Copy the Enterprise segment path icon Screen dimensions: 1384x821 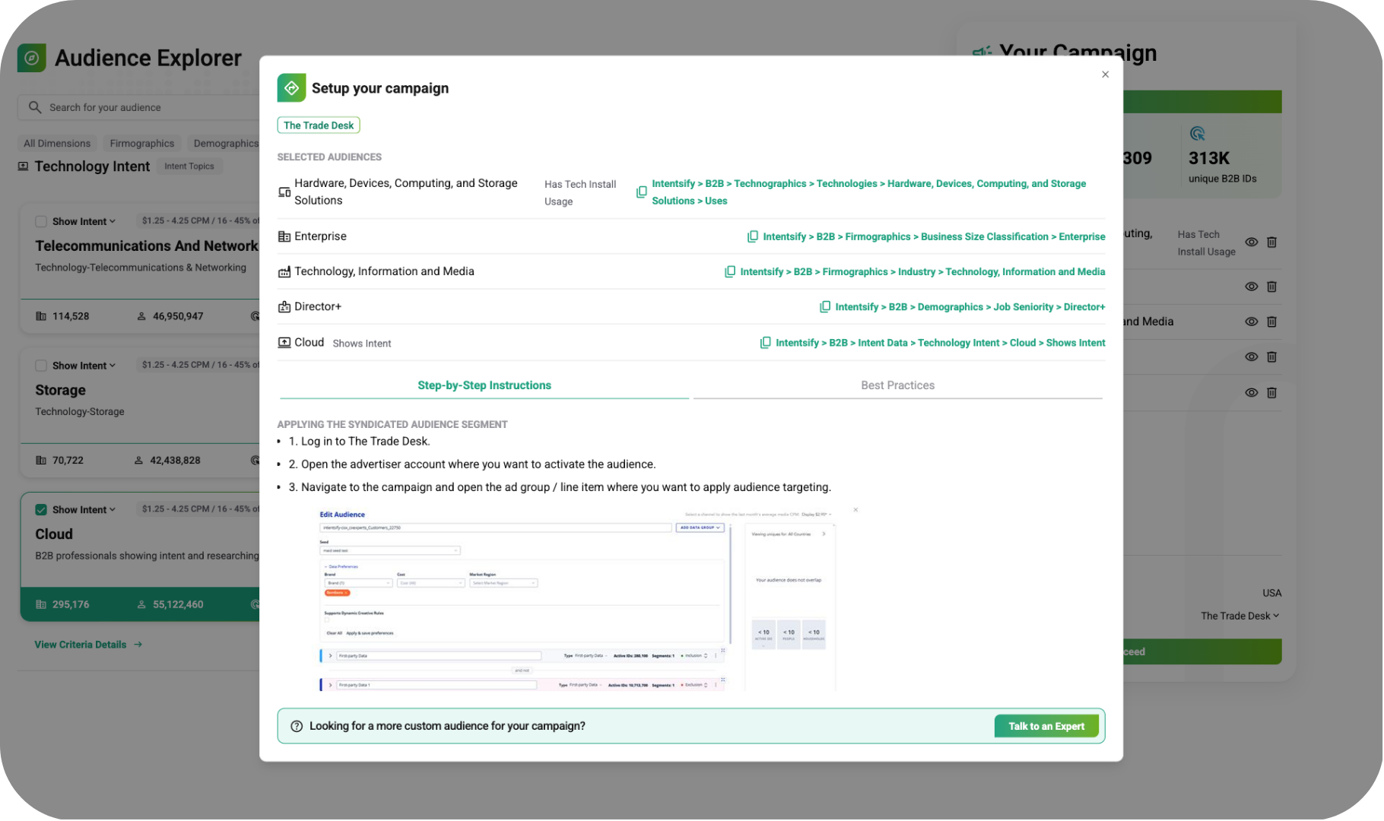(x=752, y=236)
